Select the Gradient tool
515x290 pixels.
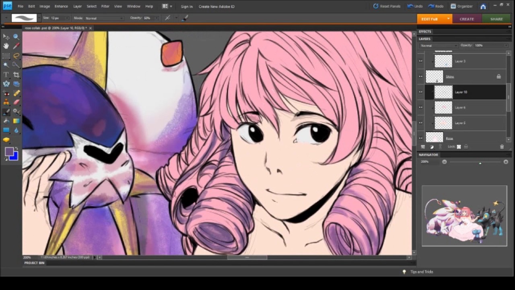tap(16, 121)
